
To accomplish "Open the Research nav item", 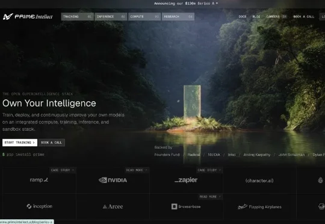I will (x=178, y=17).
